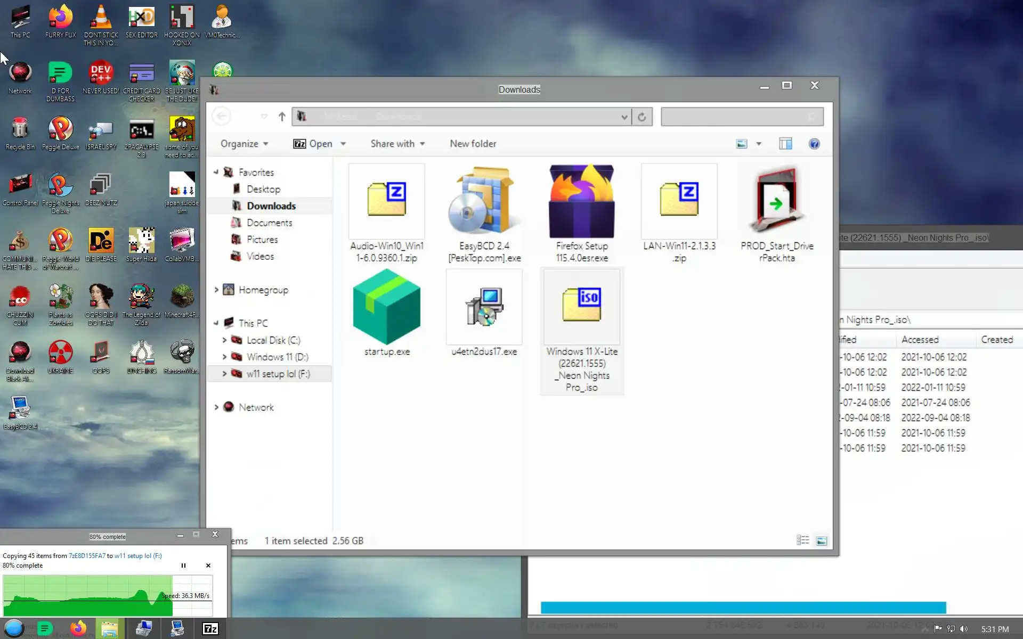This screenshot has width=1023, height=639.
Task: Switch to details view in status bar
Action: click(802, 541)
